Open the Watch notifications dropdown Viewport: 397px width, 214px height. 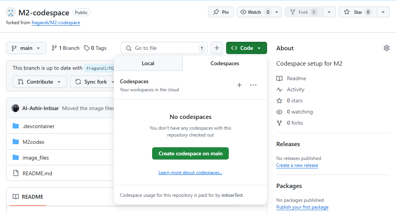tap(259, 12)
